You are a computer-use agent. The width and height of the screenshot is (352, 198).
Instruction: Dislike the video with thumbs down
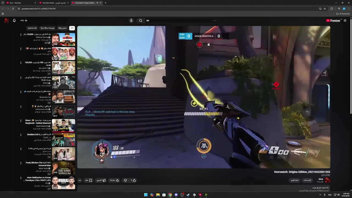125,180
